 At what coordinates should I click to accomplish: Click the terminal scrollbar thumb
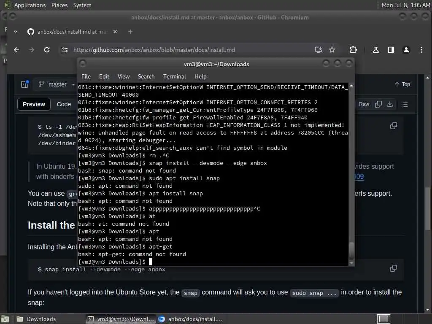(x=351, y=251)
